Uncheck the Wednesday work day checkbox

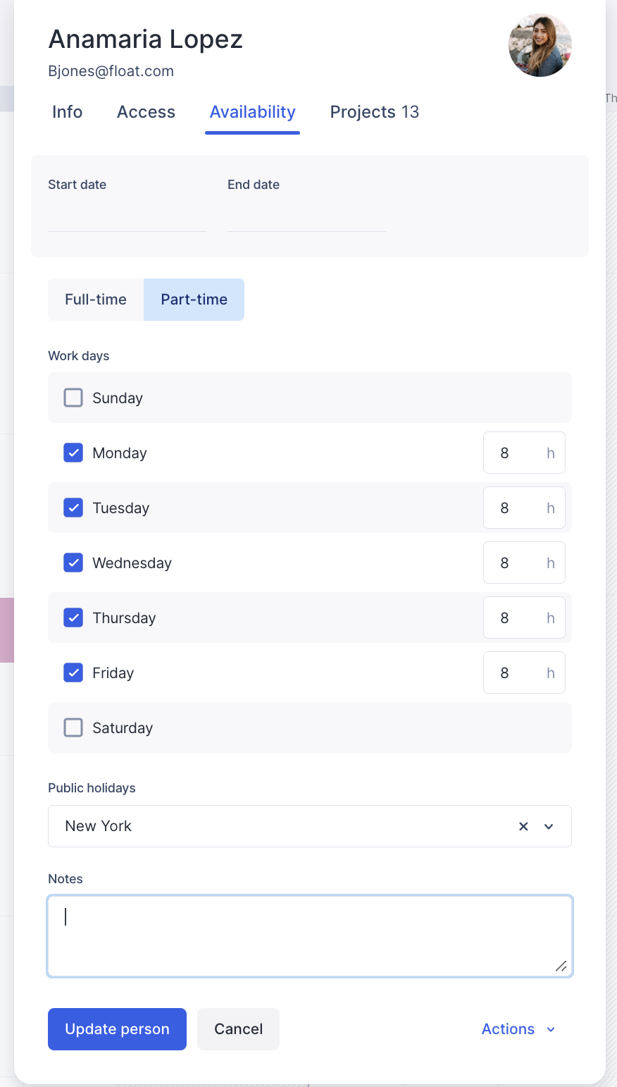73,563
